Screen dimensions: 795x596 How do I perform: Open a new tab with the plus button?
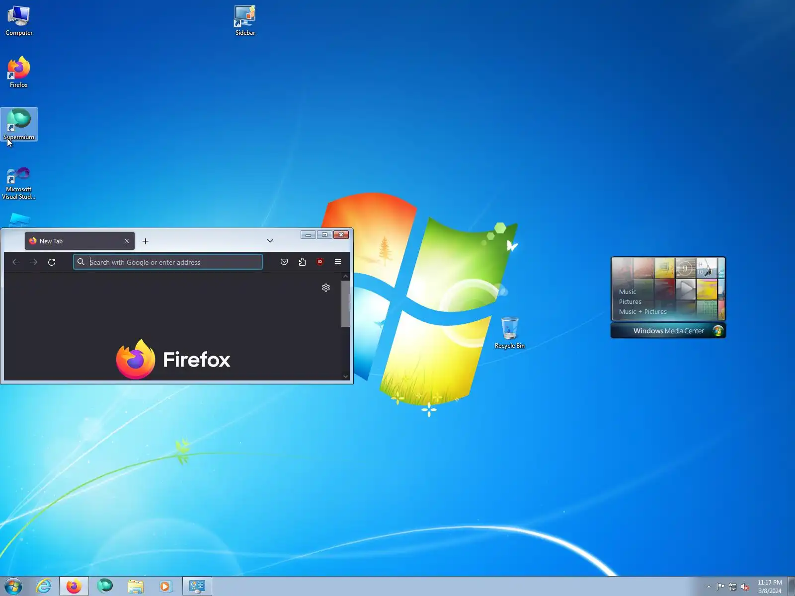[x=145, y=241]
